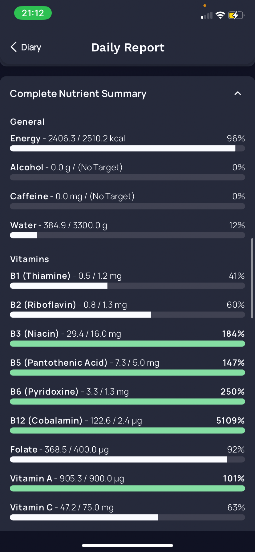Tap the Folate progress bar
Screen dimensions: 255x552
tap(127, 460)
